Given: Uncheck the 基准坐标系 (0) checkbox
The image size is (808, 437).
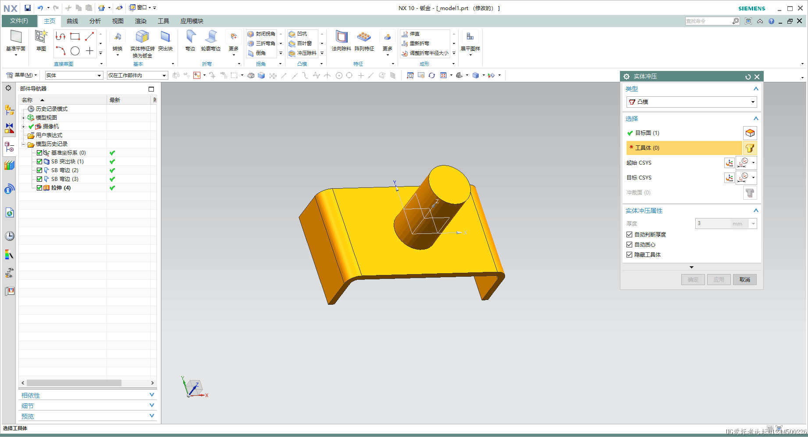Looking at the screenshot, I should [39, 153].
